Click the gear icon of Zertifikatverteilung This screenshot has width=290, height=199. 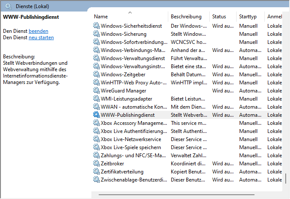tap(97, 171)
